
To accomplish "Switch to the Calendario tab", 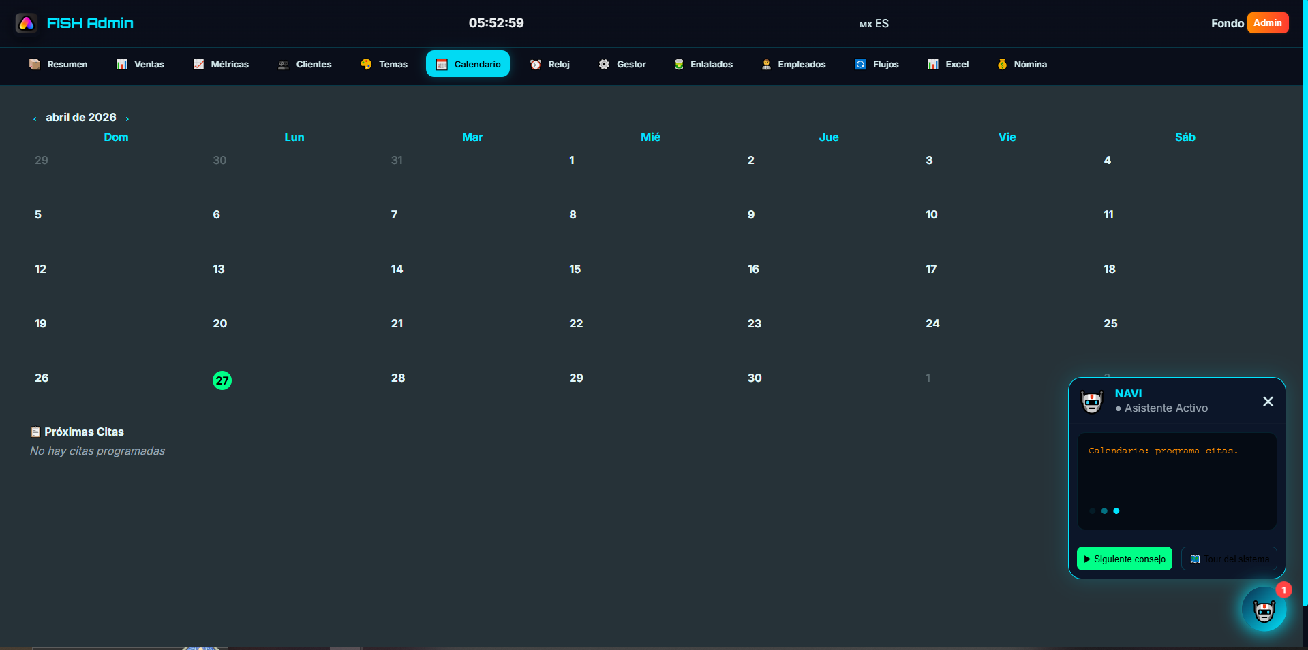I will tap(468, 63).
